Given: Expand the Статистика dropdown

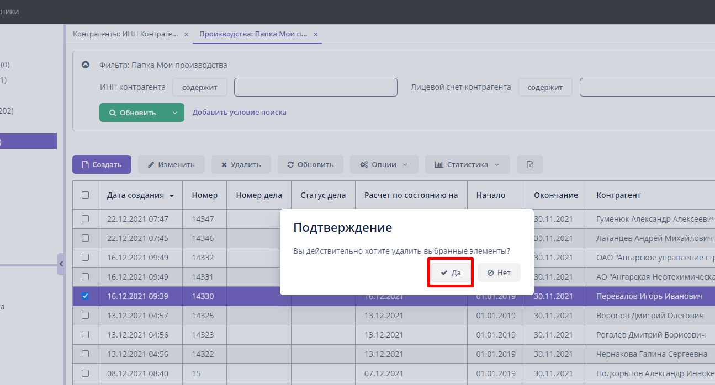Looking at the screenshot, I should pos(467,164).
